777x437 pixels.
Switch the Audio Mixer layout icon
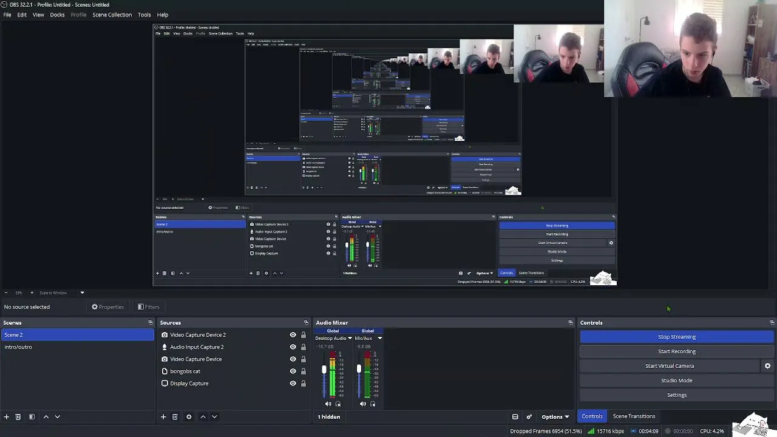click(515, 417)
